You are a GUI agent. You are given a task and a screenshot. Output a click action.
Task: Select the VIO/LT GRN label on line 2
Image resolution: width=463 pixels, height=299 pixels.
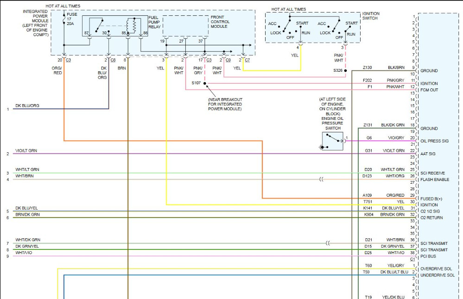(27, 150)
